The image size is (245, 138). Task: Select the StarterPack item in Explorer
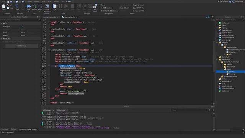[x=225, y=57]
